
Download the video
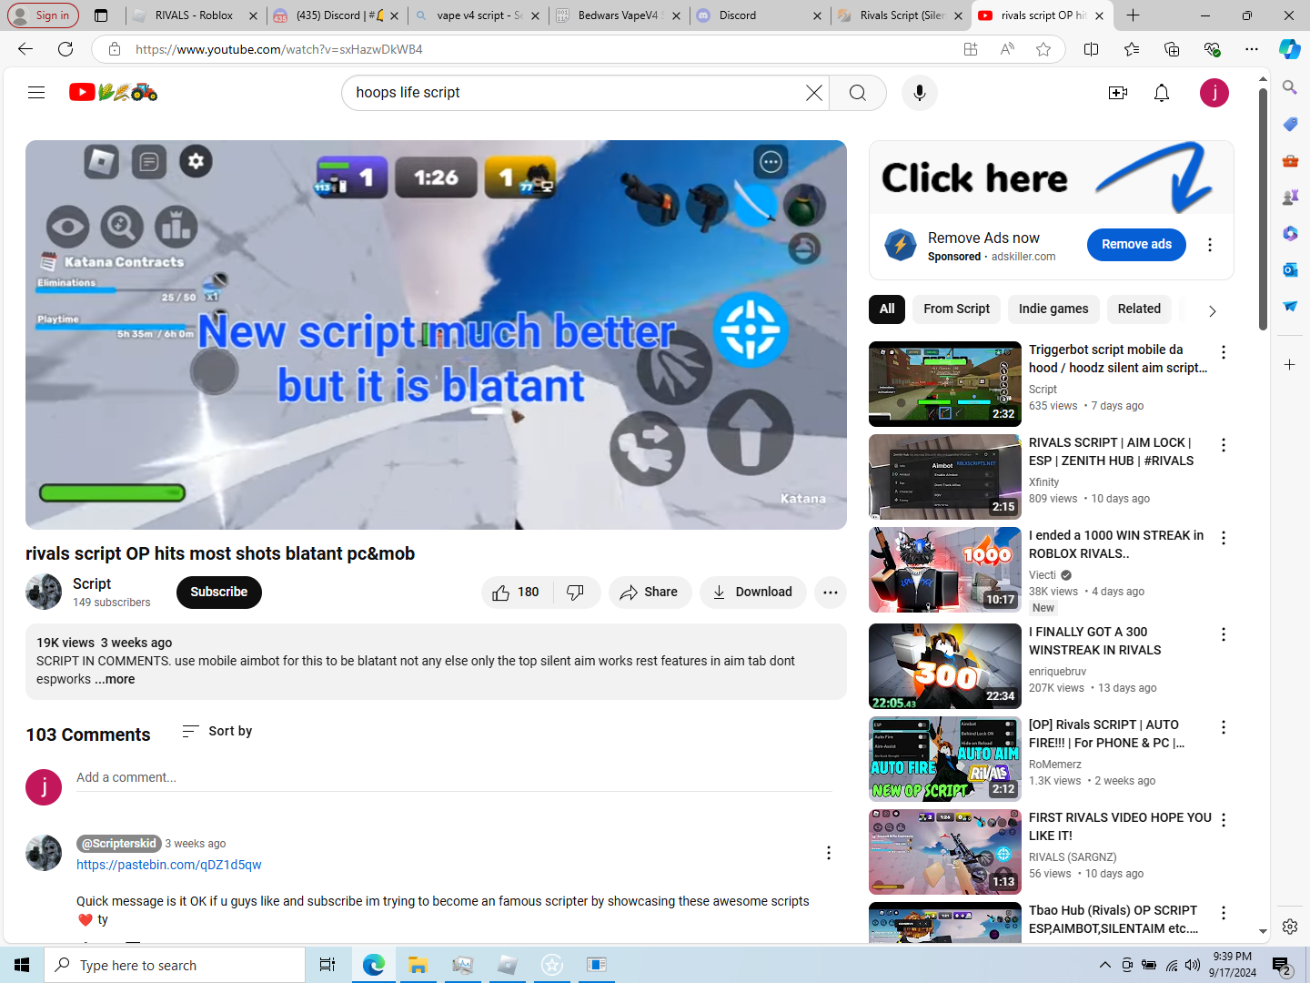pyautogui.click(x=753, y=593)
